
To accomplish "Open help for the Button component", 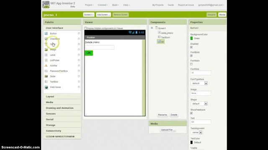I will pyautogui.click(x=79, y=33).
